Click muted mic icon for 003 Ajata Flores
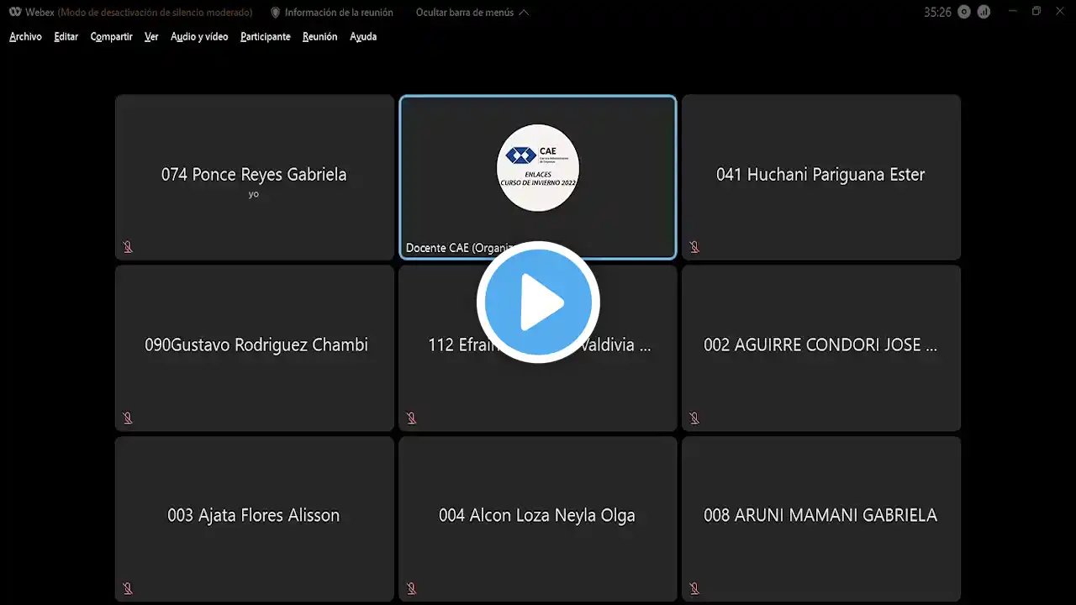The height and width of the screenshot is (605, 1076). tap(128, 588)
